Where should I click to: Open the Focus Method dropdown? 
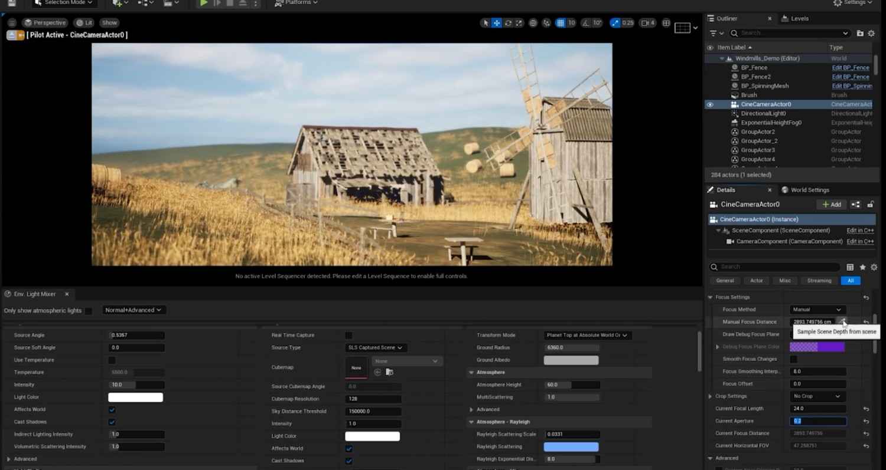pyautogui.click(x=817, y=310)
